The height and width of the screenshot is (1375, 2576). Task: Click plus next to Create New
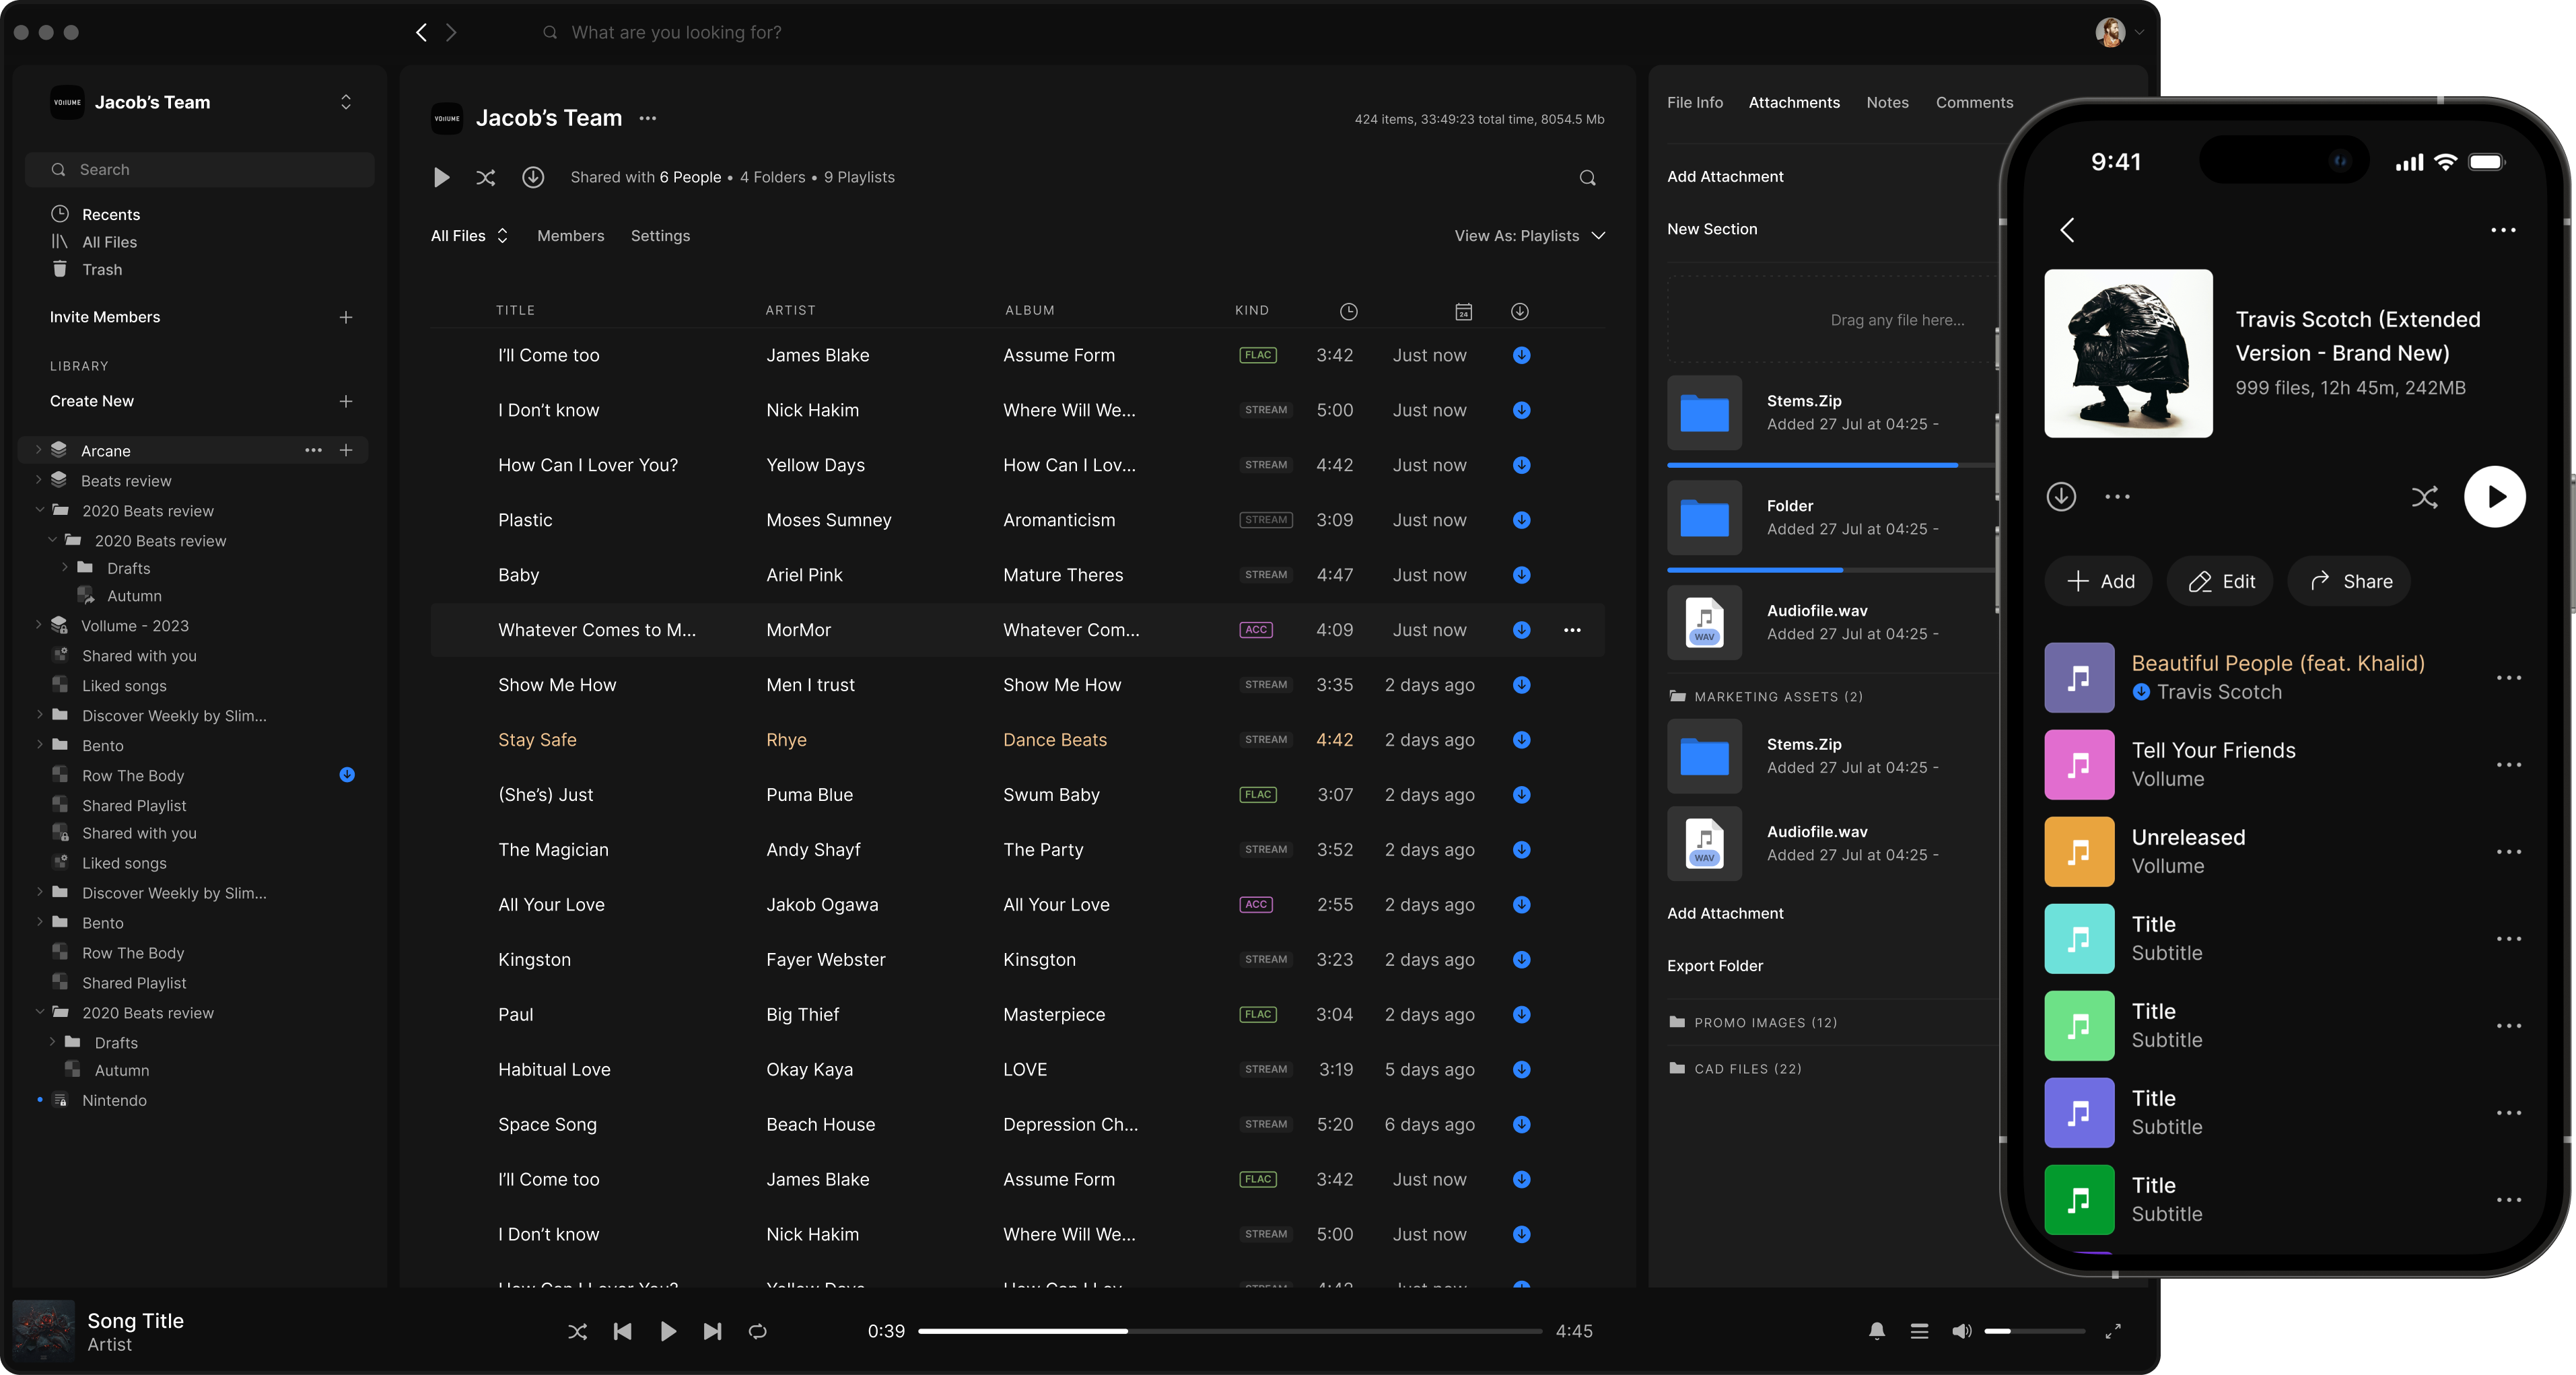345,401
